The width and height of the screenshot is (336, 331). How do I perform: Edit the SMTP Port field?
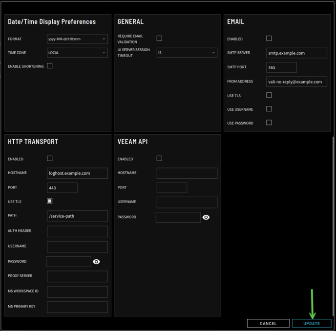[281, 67]
